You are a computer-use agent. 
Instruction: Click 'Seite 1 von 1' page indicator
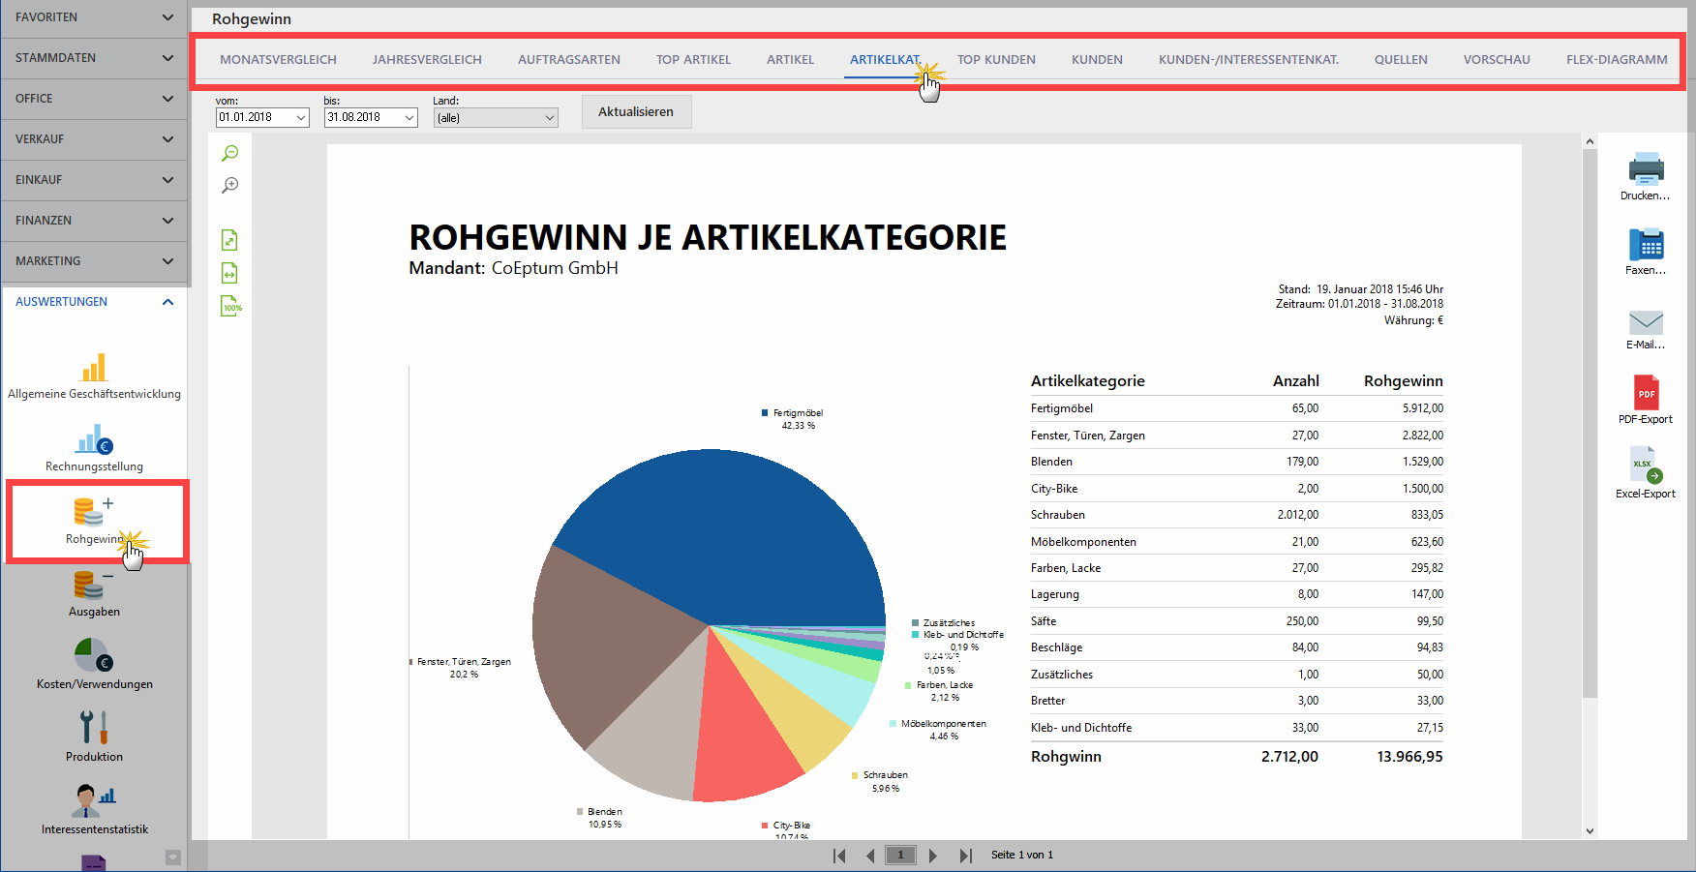tap(1021, 856)
